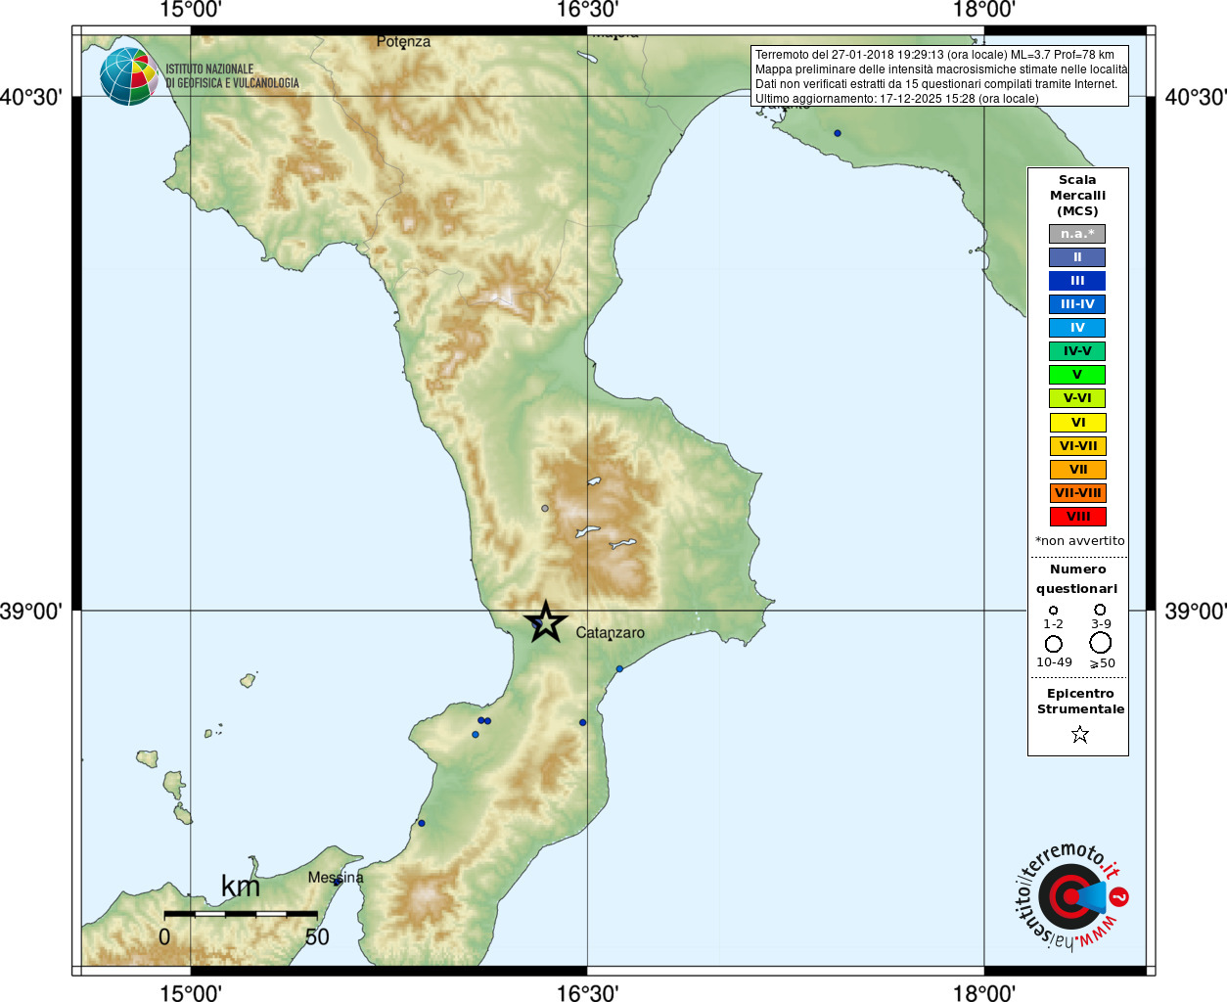Image resolution: width=1227 pixels, height=1002 pixels.
Task: Click the ≥50 questionnaires circle symbol
Action: [1101, 643]
